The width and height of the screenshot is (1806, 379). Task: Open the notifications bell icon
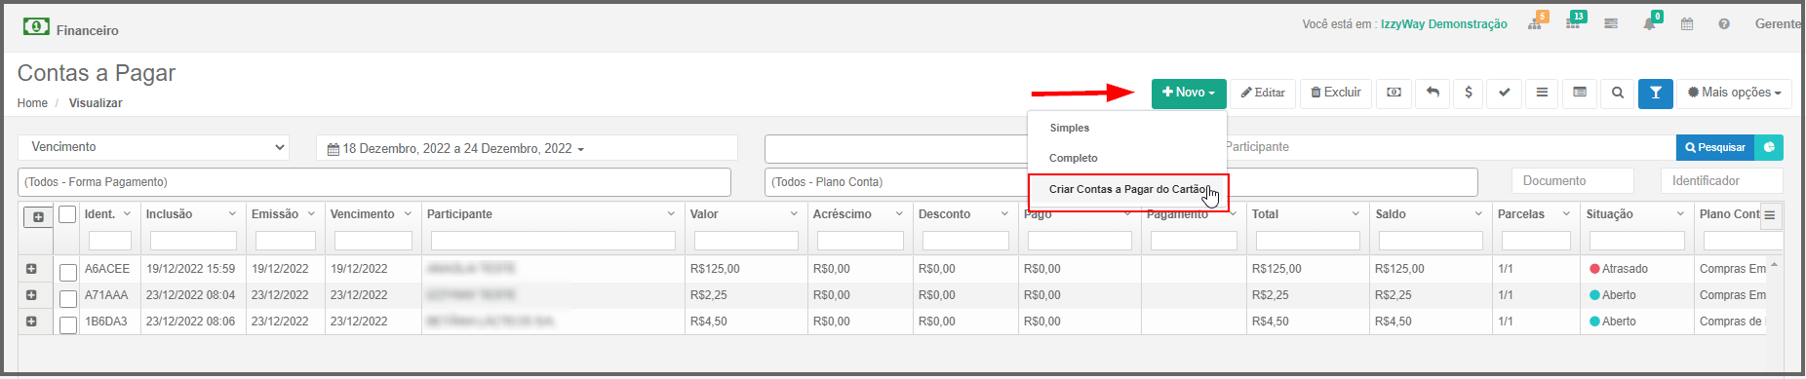pyautogui.click(x=1649, y=24)
